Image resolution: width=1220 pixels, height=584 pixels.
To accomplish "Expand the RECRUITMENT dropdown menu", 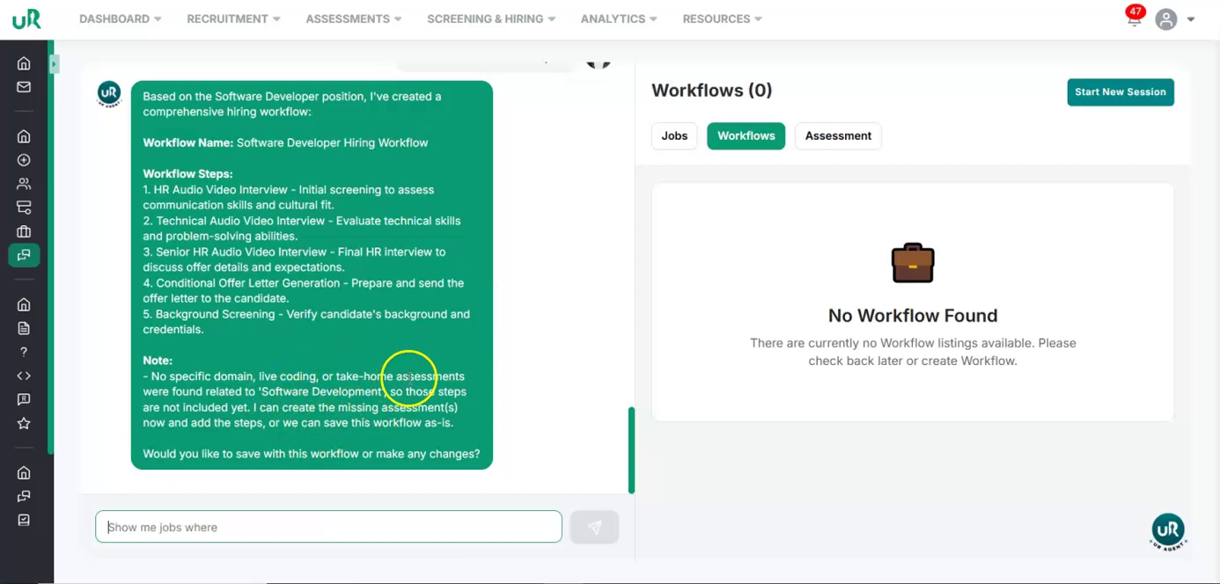I will coord(233,18).
